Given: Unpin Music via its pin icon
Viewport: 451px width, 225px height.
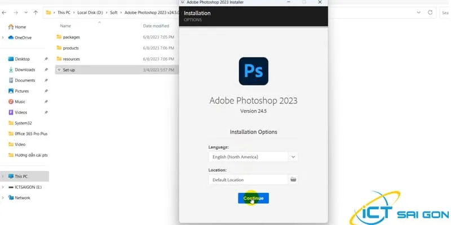Looking at the screenshot, I should [x=46, y=102].
